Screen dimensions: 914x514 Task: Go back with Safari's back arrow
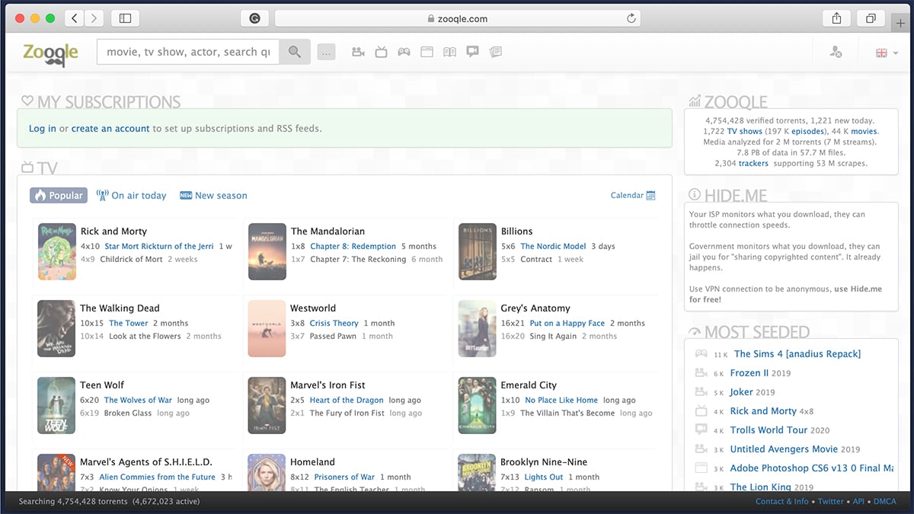(x=74, y=18)
